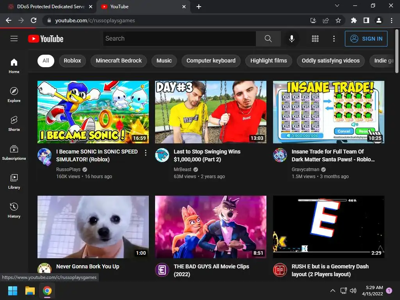Open the tab search dropdown arrow

[x=337, y=5]
